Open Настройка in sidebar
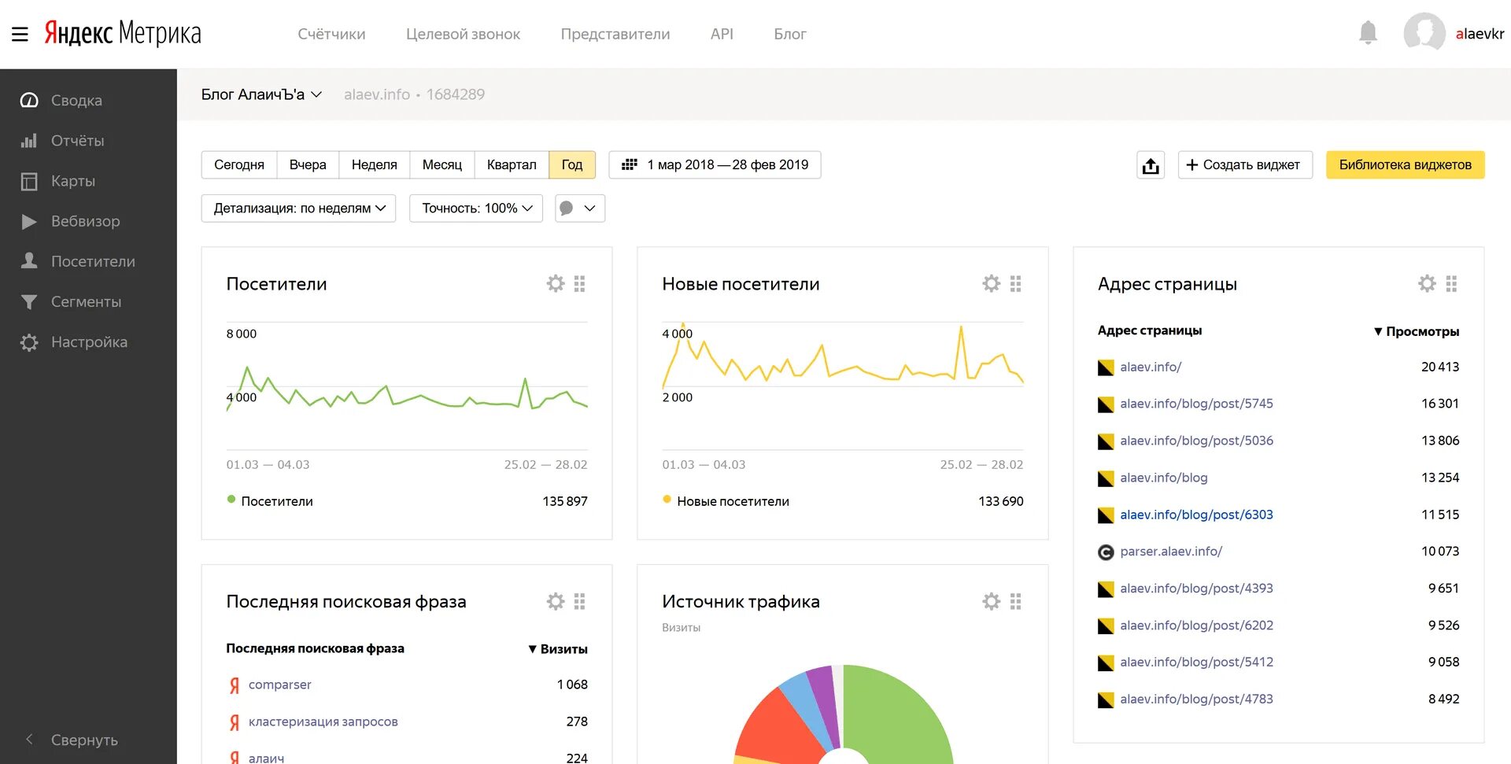This screenshot has width=1511, height=764. [x=88, y=342]
